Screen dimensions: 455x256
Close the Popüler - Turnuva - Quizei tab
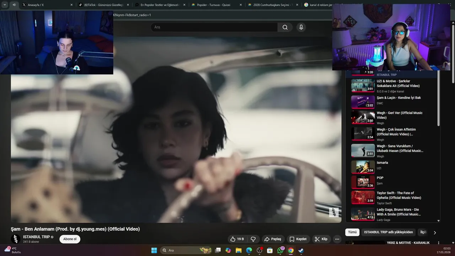pyautogui.click(x=241, y=5)
